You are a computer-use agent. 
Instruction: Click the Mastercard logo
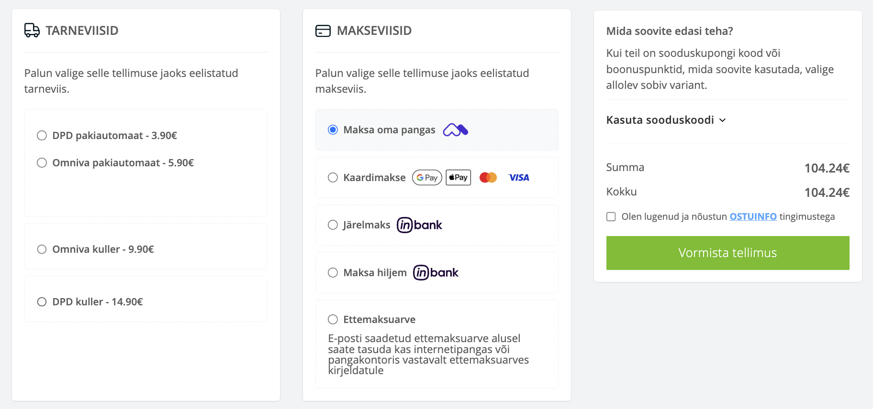[488, 178]
